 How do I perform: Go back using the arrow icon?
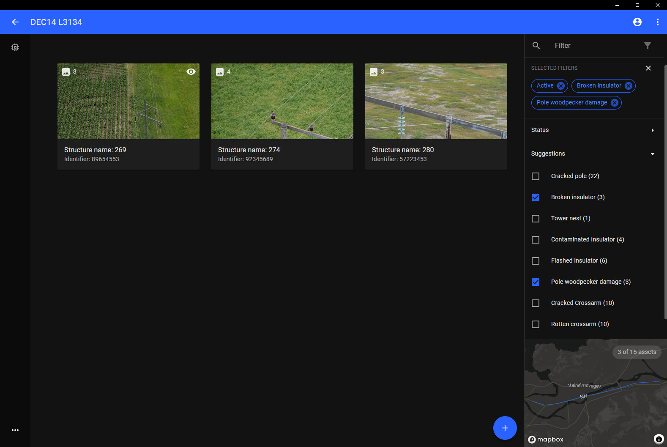pos(15,22)
